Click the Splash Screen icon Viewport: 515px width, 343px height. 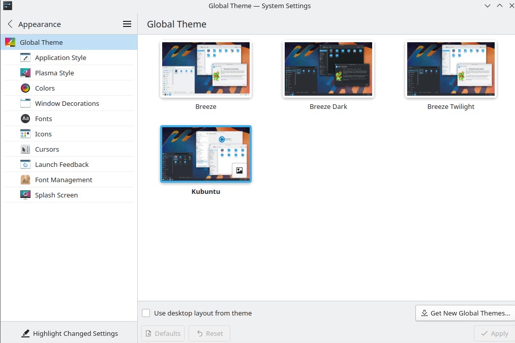point(25,195)
